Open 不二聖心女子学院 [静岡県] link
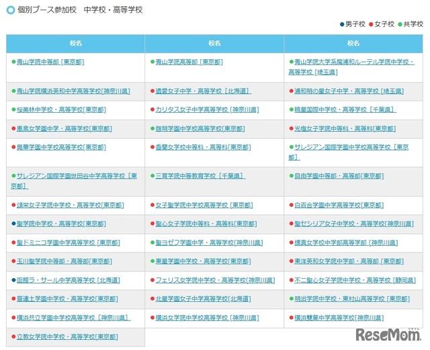This screenshot has width=430, height=350. 351,280
